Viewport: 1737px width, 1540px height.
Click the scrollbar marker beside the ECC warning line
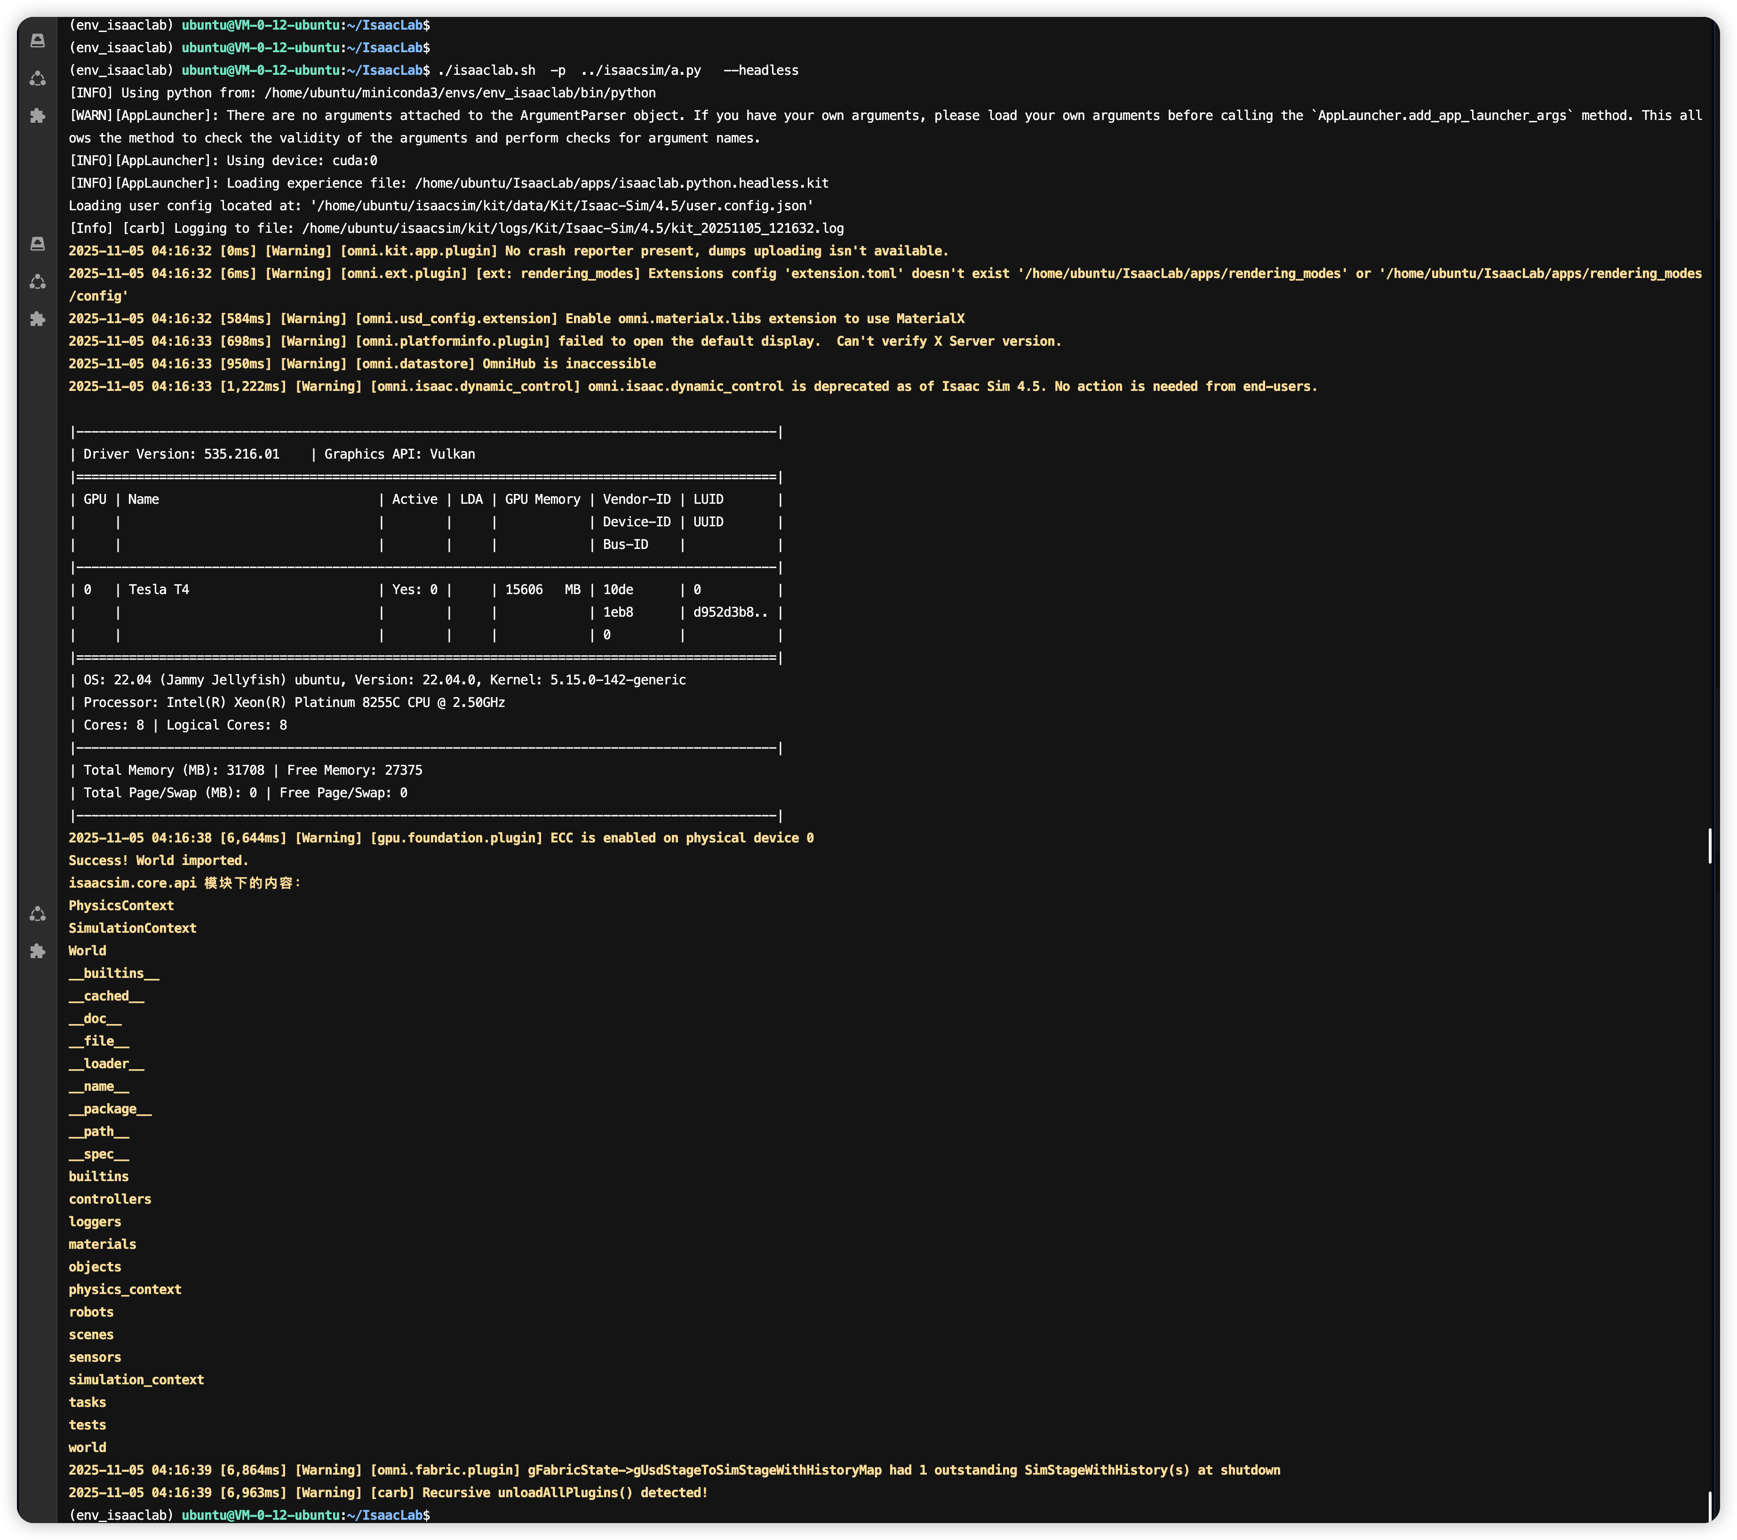(1710, 845)
